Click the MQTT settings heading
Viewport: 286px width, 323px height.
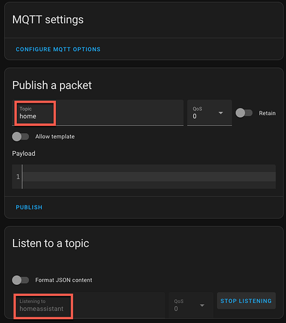tap(48, 19)
